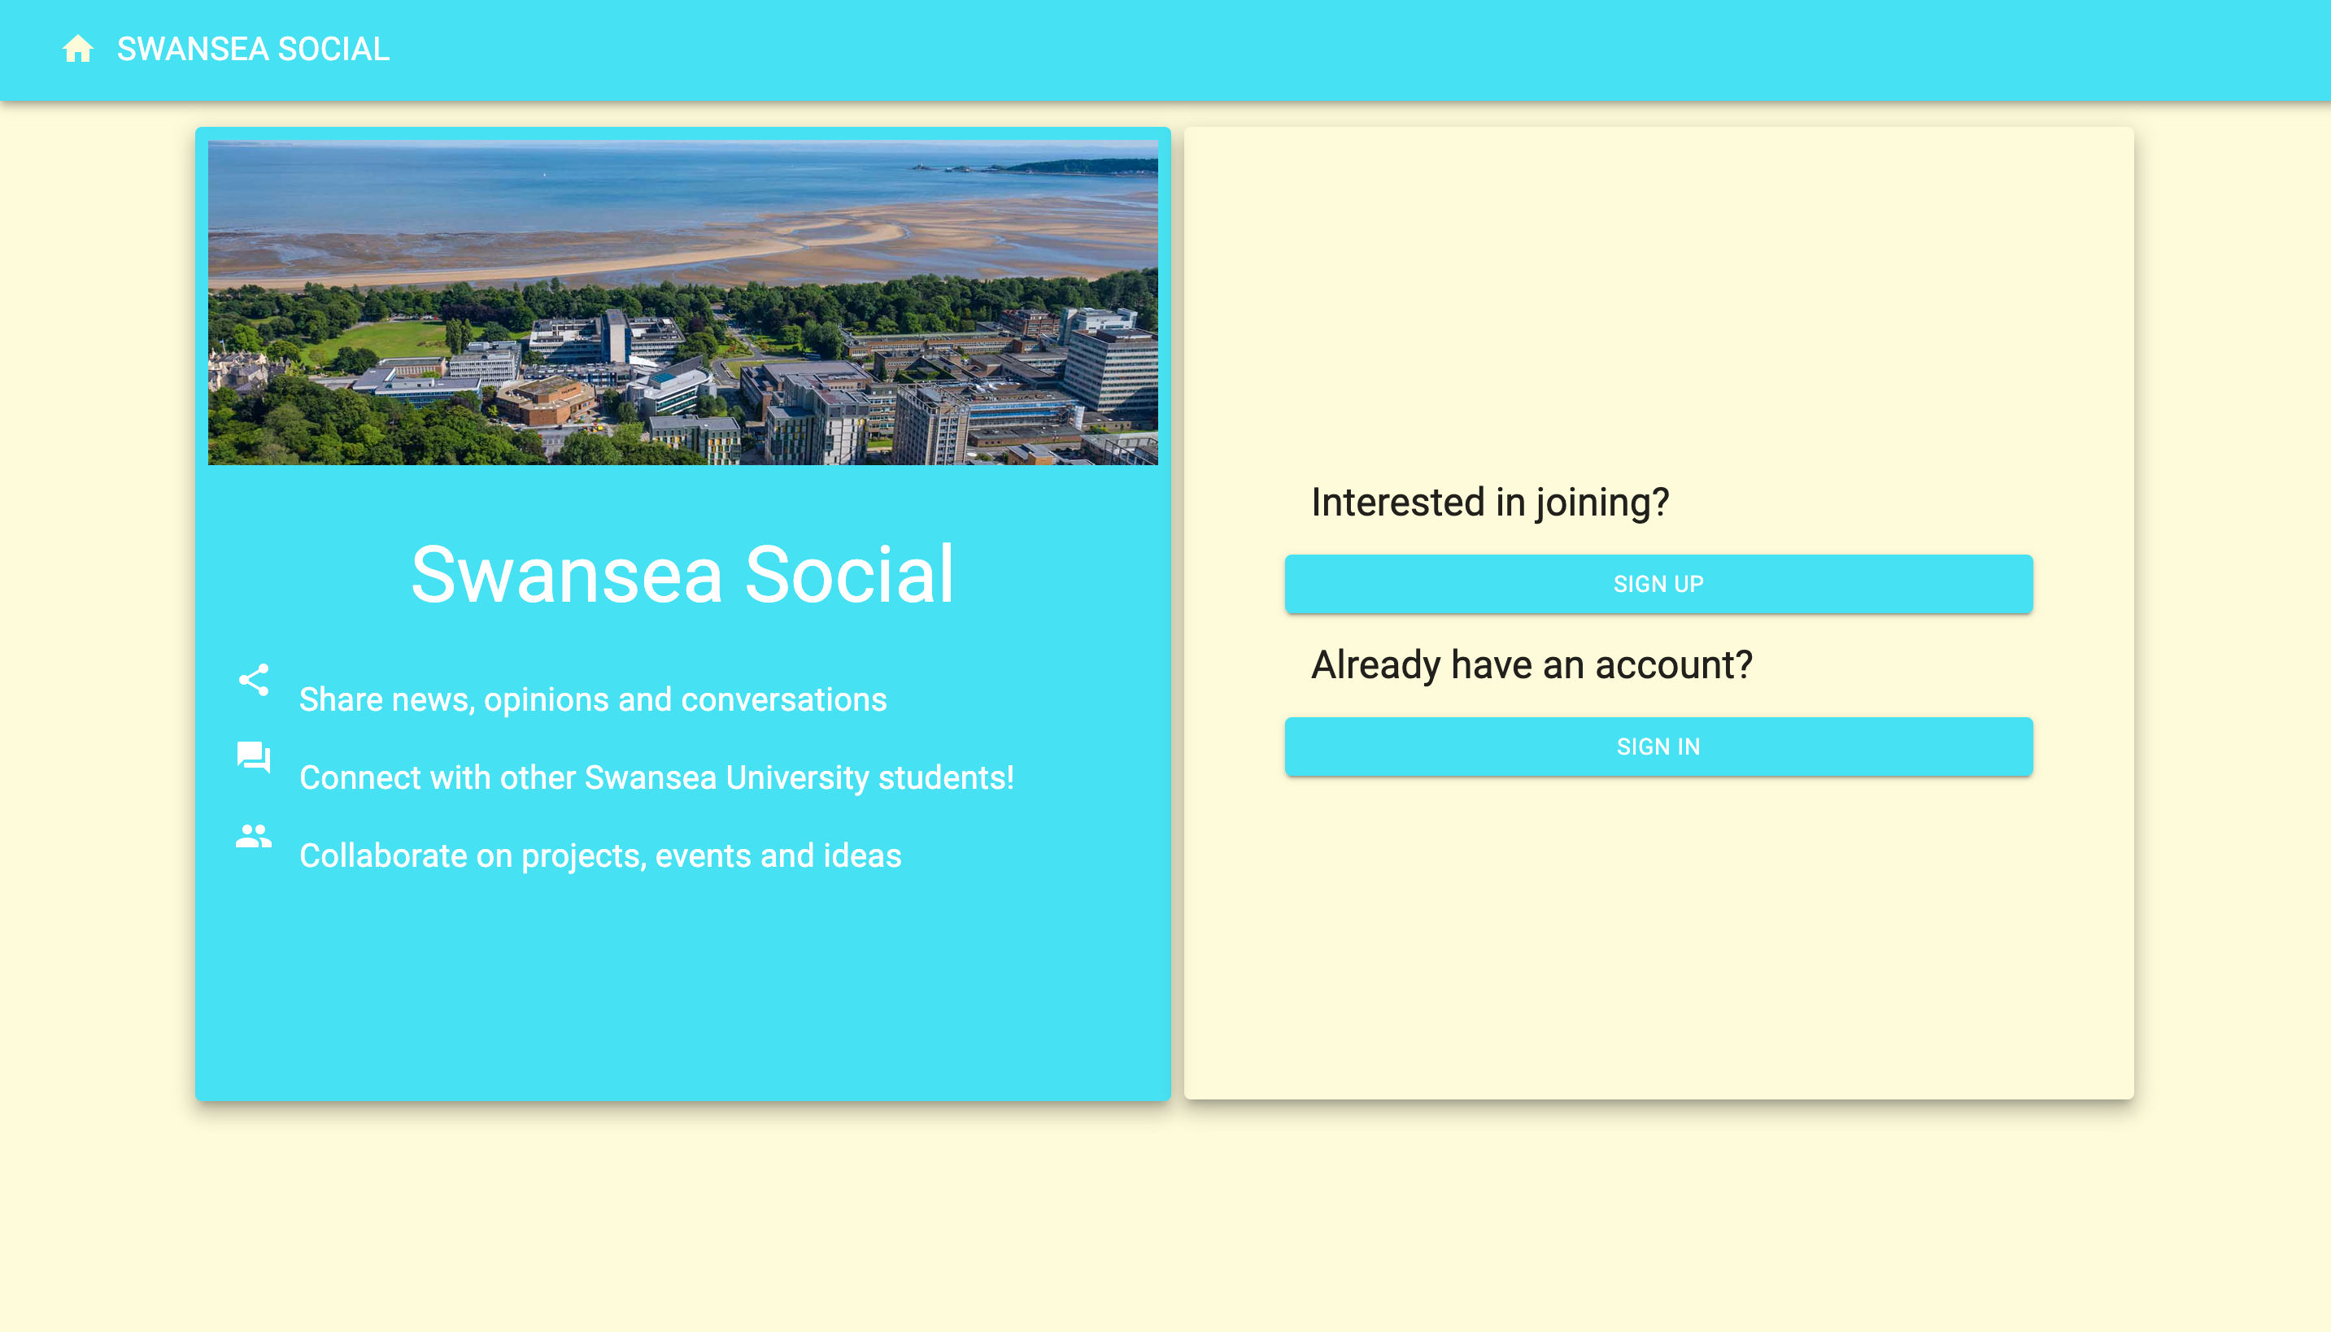Click the Swansea campus aerial photo
The image size is (2331, 1332).
click(682, 303)
